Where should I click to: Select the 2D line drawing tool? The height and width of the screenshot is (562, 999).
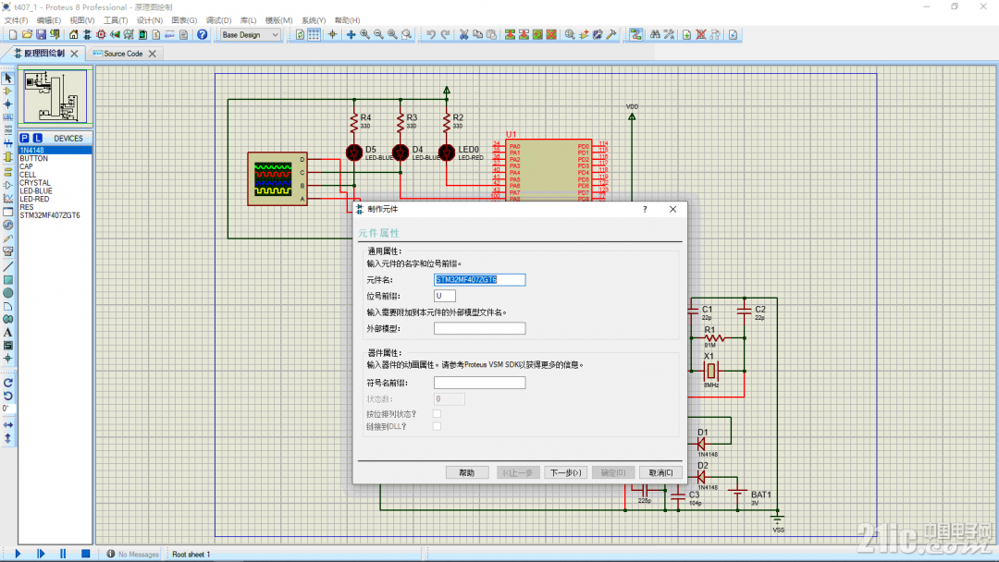click(7, 266)
